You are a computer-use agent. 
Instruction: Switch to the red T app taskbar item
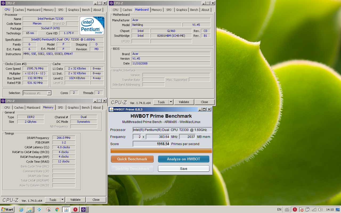click(75, 210)
